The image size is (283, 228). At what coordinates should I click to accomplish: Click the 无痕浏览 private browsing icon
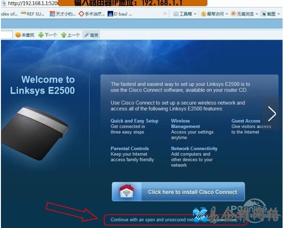[233, 14]
